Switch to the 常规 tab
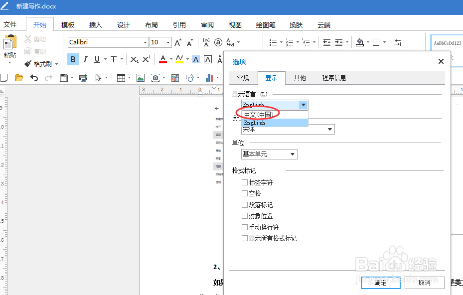463x295 pixels. (x=243, y=78)
